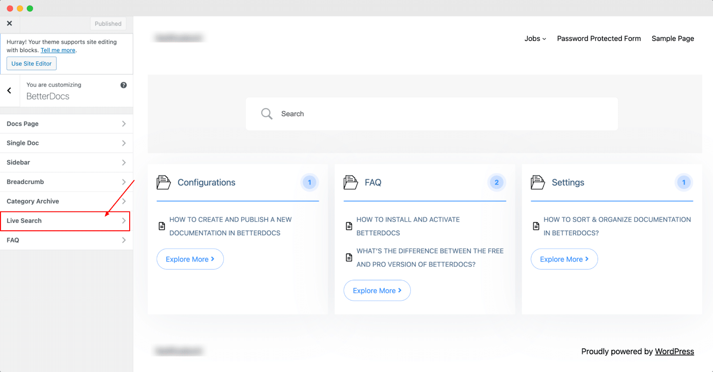Open the WordPress footer link
The image size is (713, 372).
pos(675,352)
